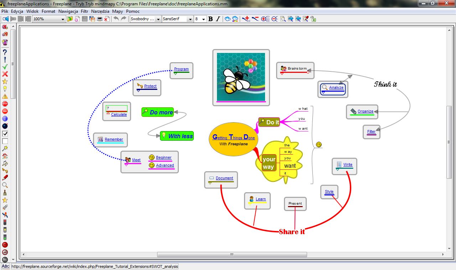Click the horizontal scrollbar thumb
The image size is (456, 270).
[232, 254]
